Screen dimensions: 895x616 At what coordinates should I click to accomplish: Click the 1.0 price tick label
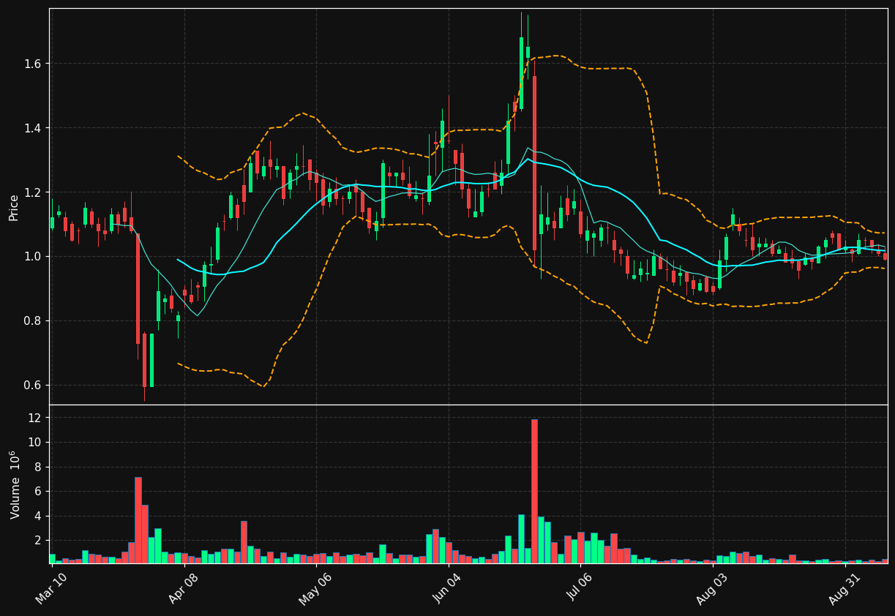(x=34, y=257)
